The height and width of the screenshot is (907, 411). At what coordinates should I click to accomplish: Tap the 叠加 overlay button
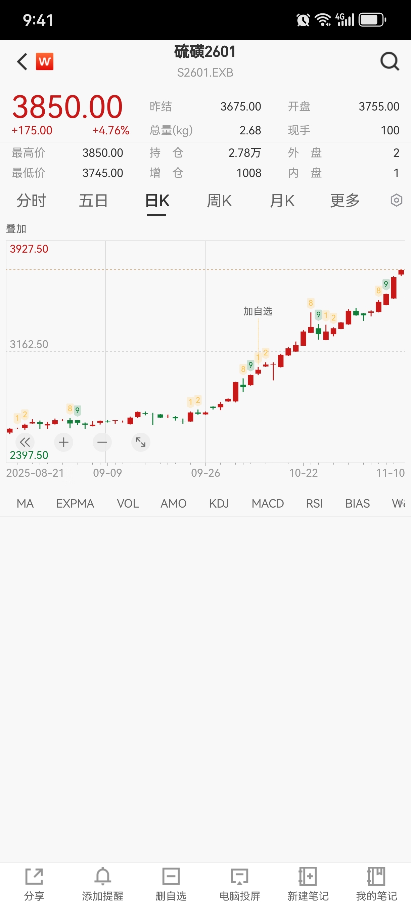[16, 228]
